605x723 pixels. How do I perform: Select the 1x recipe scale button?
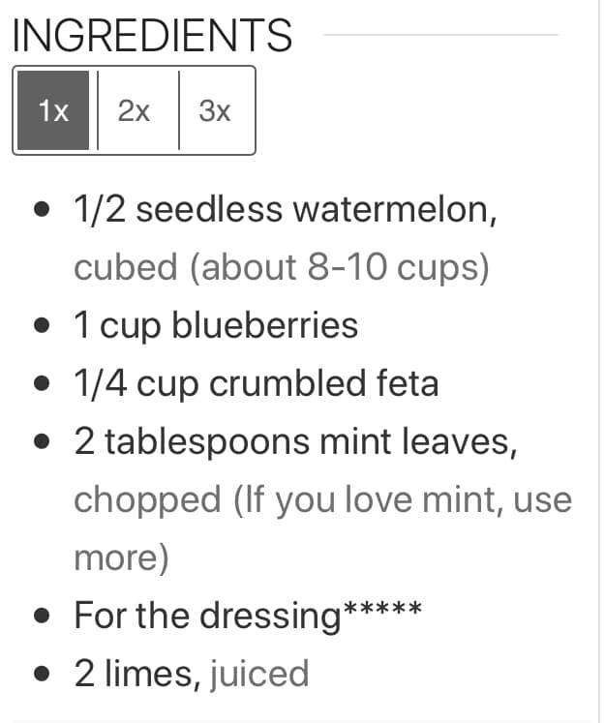click(x=54, y=110)
